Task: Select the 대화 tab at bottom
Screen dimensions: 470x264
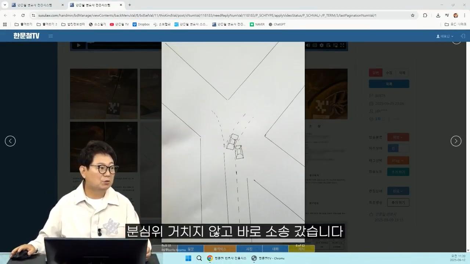Action: (x=275, y=249)
